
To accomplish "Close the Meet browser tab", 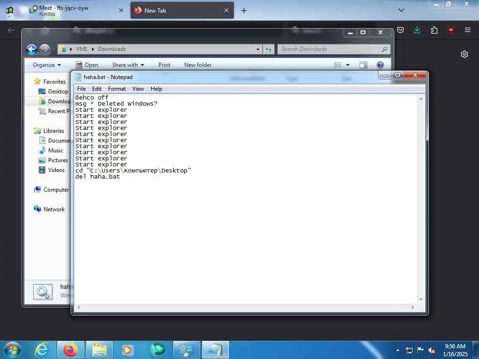I will point(121,10).
